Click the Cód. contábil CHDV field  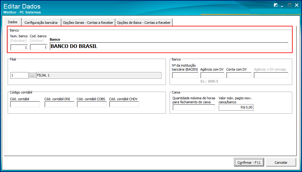tap(124, 104)
